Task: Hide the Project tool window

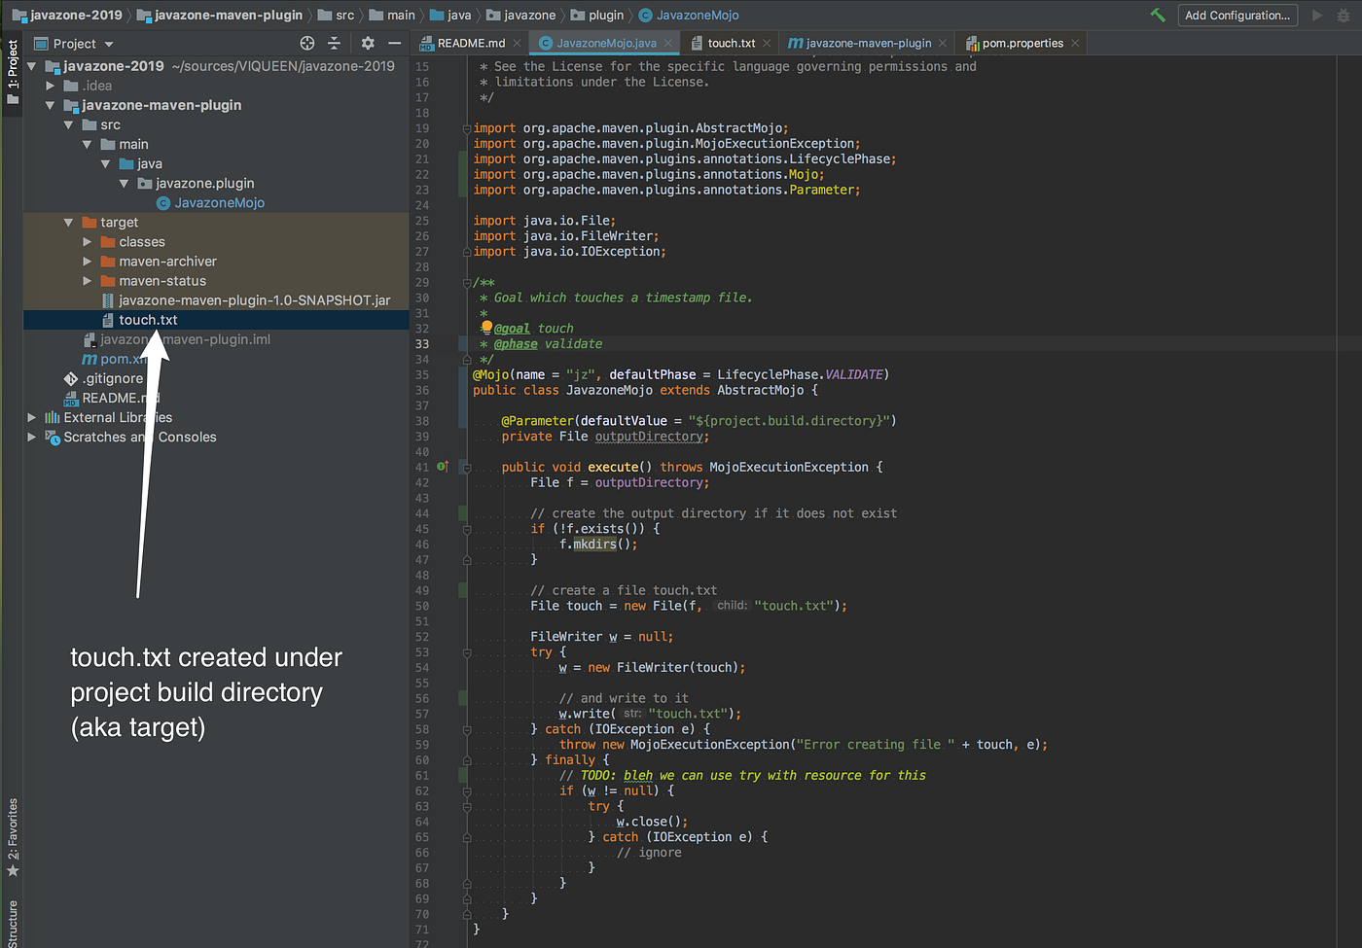Action: click(x=393, y=43)
